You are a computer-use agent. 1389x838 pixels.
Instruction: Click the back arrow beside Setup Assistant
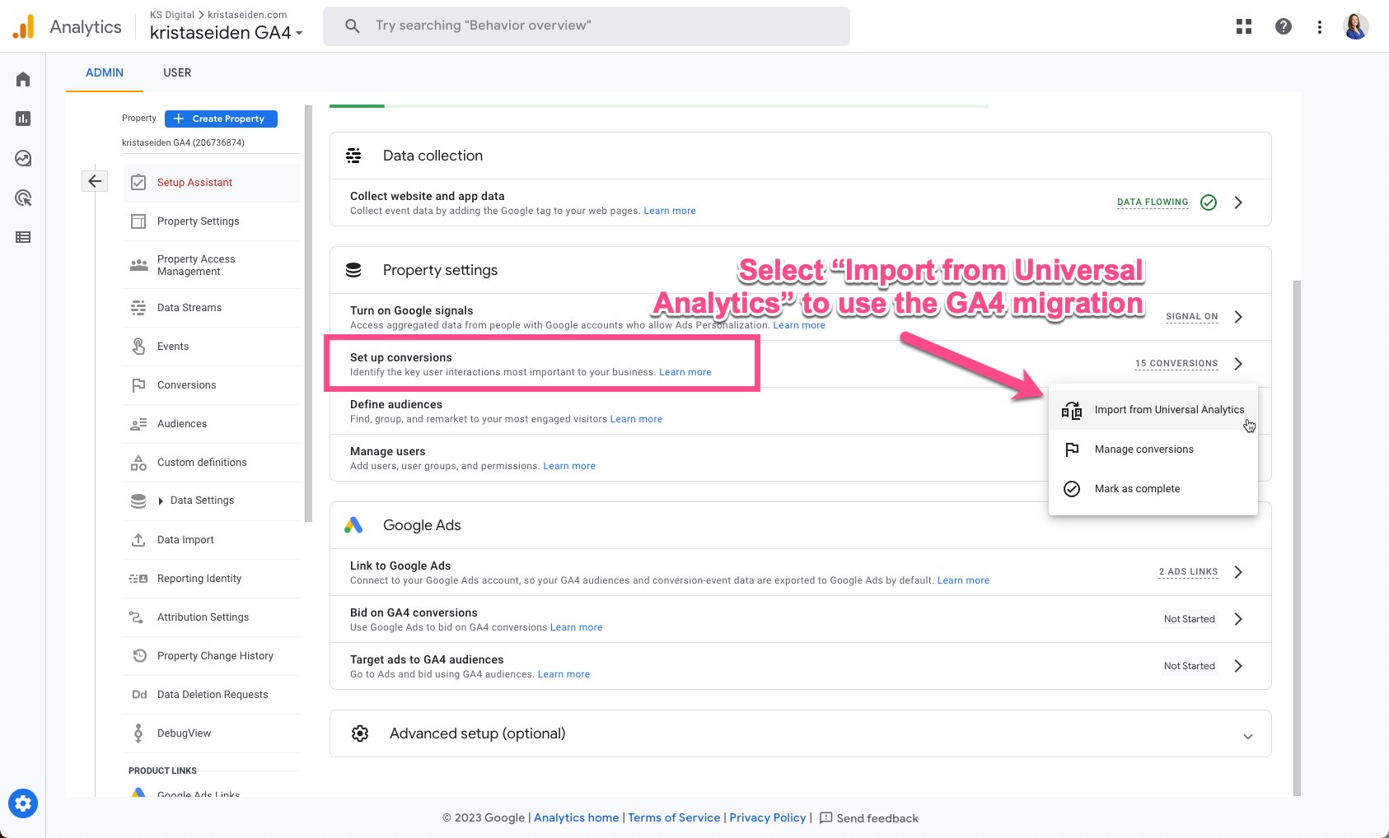95,181
